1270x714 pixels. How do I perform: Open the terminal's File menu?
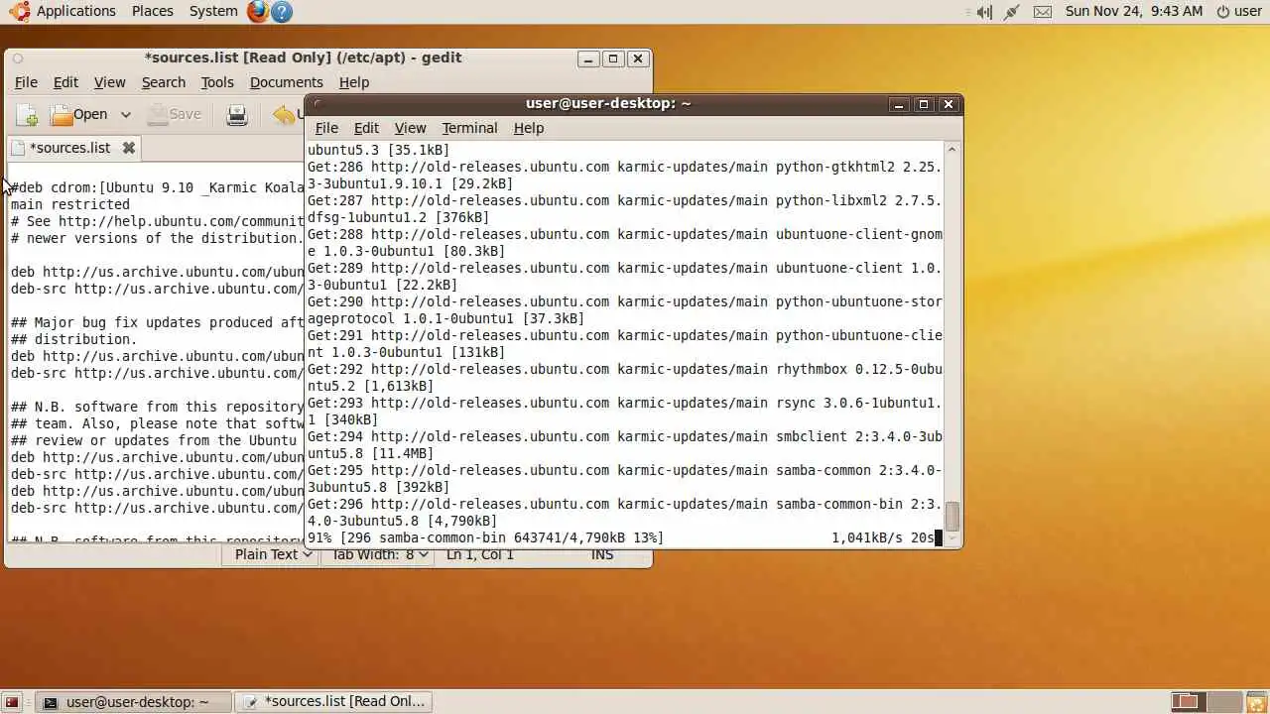[326, 128]
